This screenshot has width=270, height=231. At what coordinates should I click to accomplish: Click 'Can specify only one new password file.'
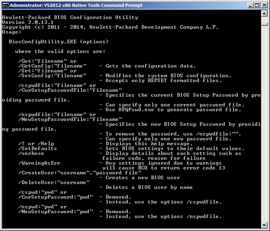(x=169, y=139)
